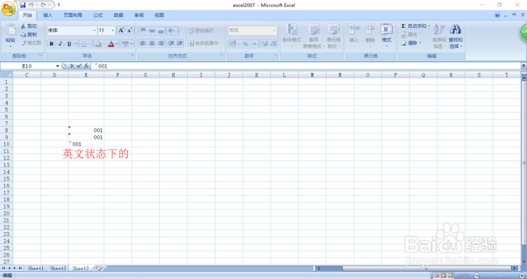Cancel formula bar entry with X
This screenshot has height=279, width=527.
click(72, 66)
